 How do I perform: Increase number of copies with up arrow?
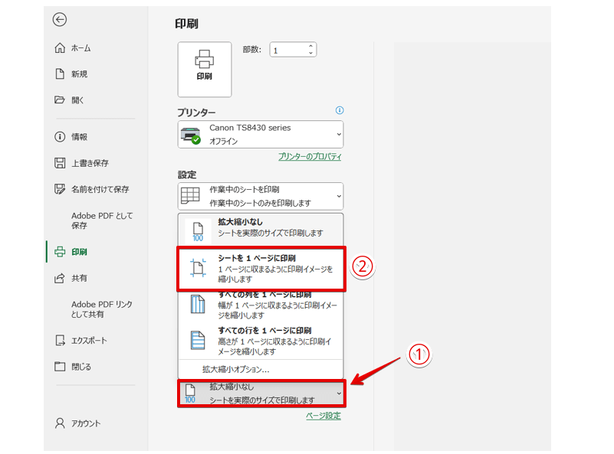tap(310, 46)
